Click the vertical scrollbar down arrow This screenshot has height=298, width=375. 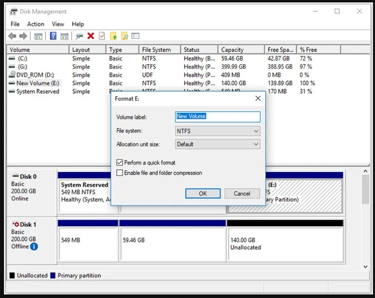365,267
